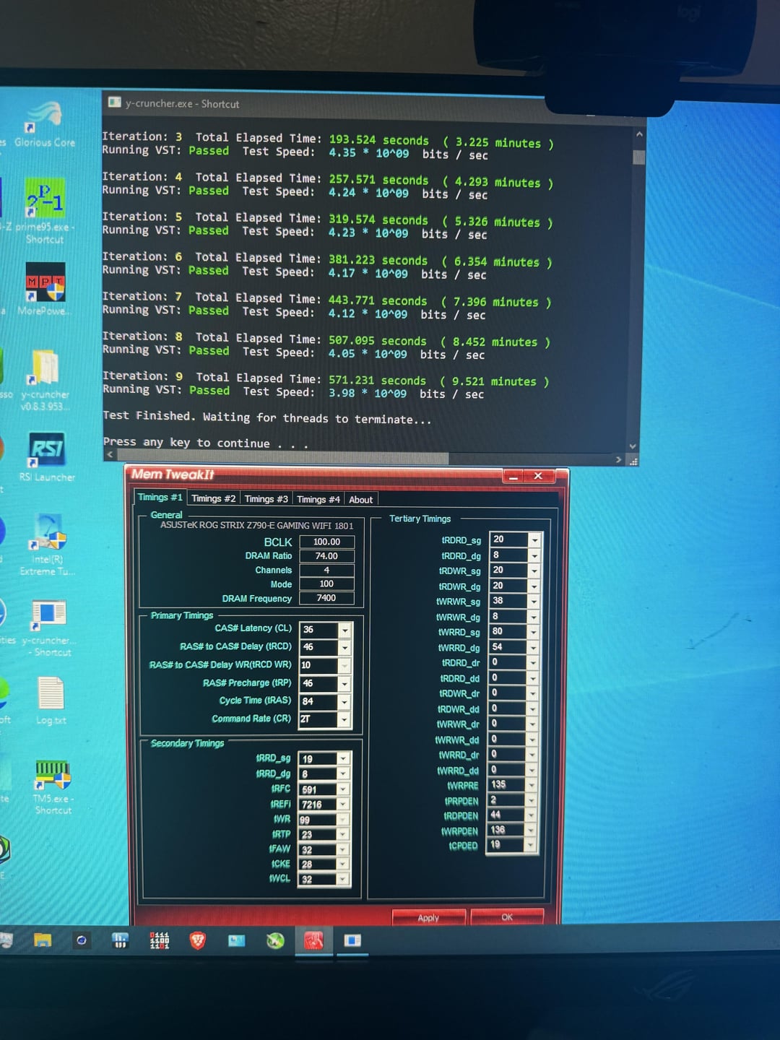Click the 'Press any key to continue' line

click(x=206, y=443)
